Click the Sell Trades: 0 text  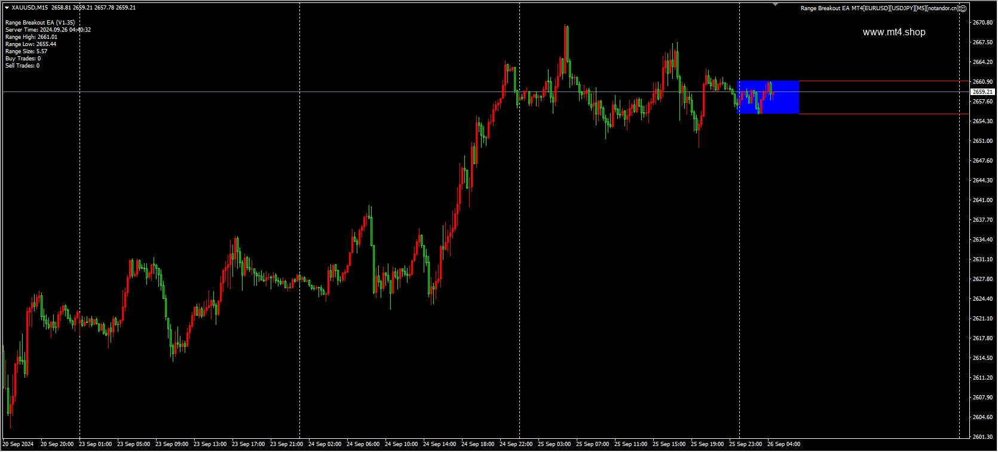click(22, 66)
